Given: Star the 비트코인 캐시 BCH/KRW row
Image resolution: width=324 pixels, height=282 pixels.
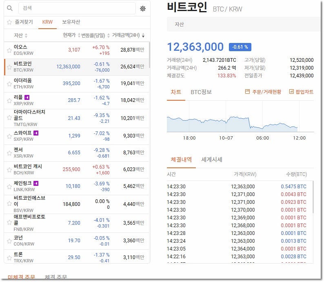Looking at the screenshot, I should [x=9, y=170].
